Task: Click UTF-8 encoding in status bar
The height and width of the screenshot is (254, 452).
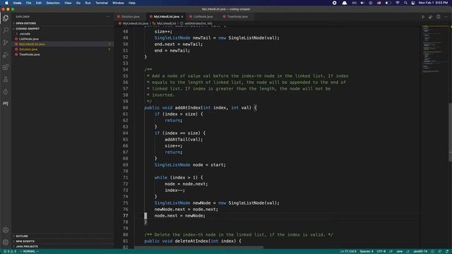Action: tap(381, 251)
